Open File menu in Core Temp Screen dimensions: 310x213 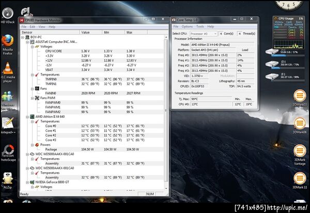[176, 26]
